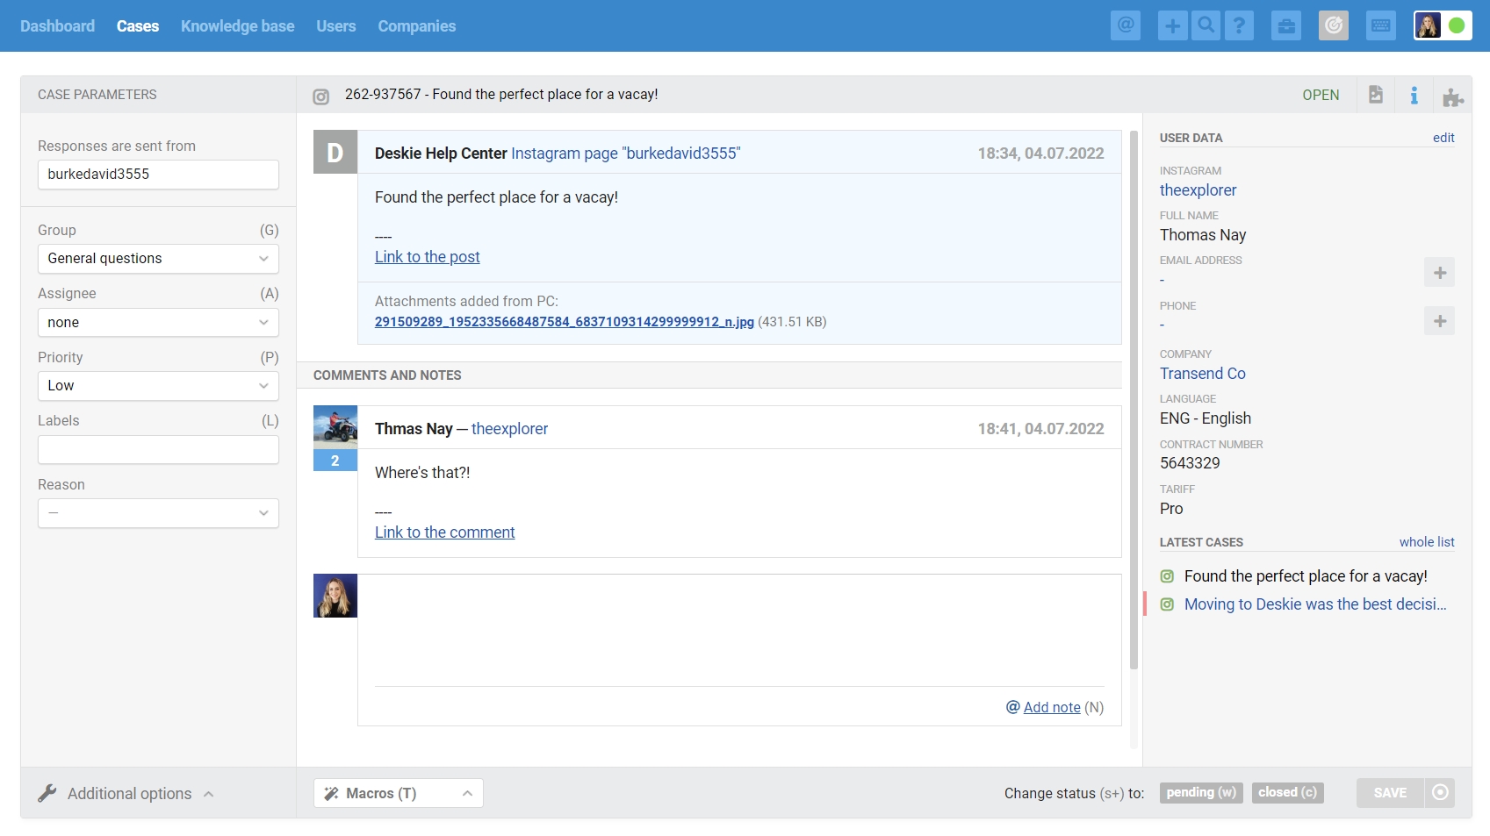Image resolution: width=1490 pixels, height=836 pixels.
Task: Click the Add note link
Action: click(x=1052, y=707)
